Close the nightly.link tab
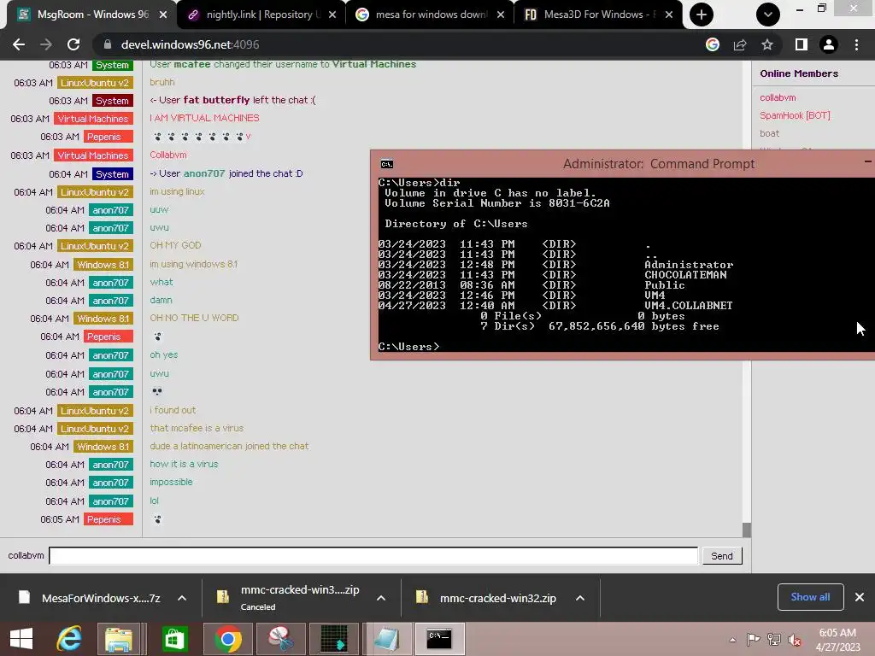Viewport: 875px width, 656px height. (x=332, y=15)
